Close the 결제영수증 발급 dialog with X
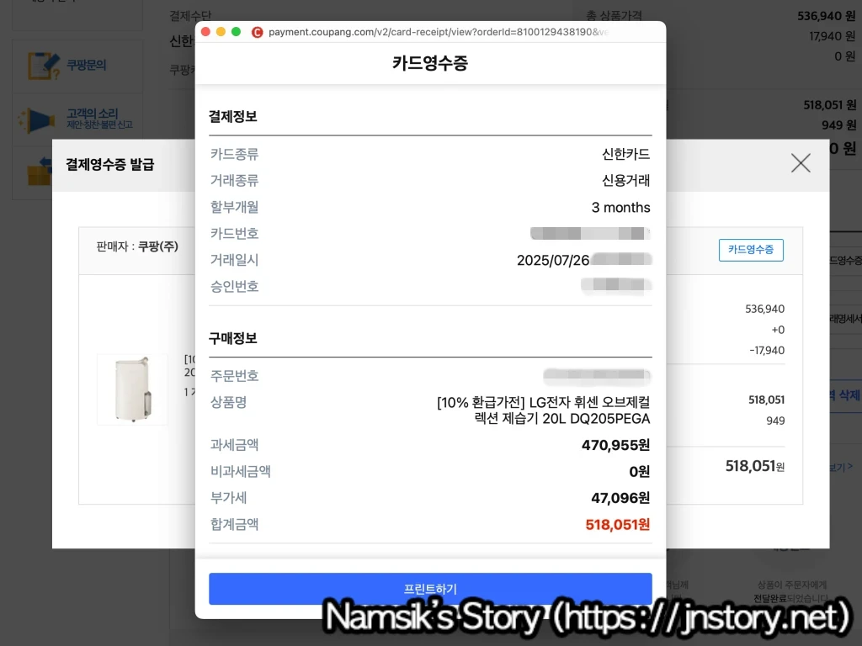862x646 pixels. click(x=801, y=163)
